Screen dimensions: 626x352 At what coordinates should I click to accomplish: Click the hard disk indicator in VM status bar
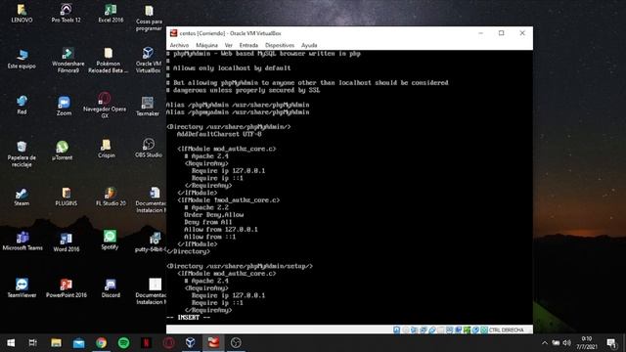pyautogui.click(x=396, y=330)
